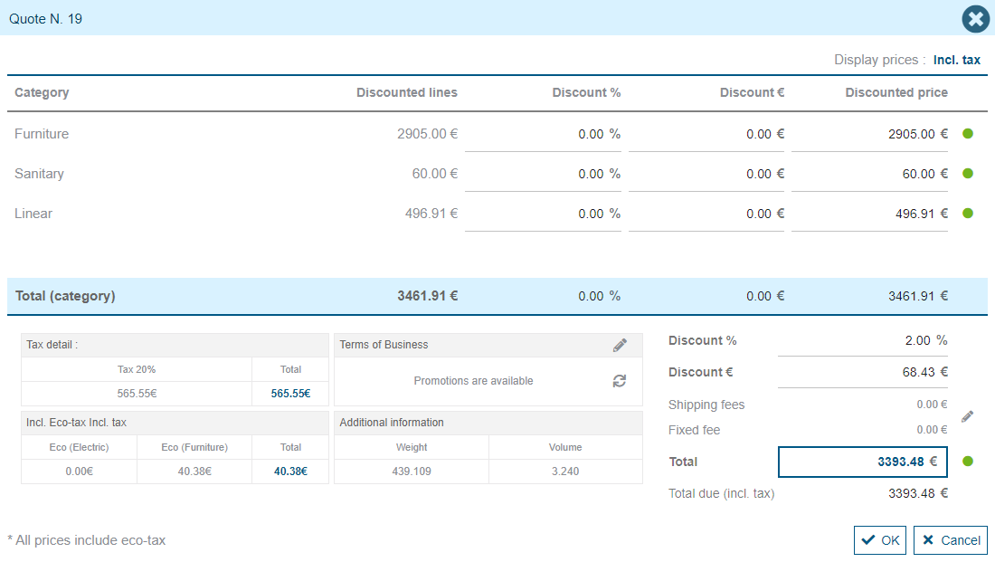Click the green dot next to Total
Screen dimensions: 995x562
coord(968,462)
